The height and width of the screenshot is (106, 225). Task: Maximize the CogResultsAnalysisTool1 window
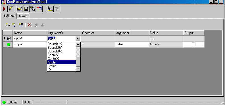216,2
